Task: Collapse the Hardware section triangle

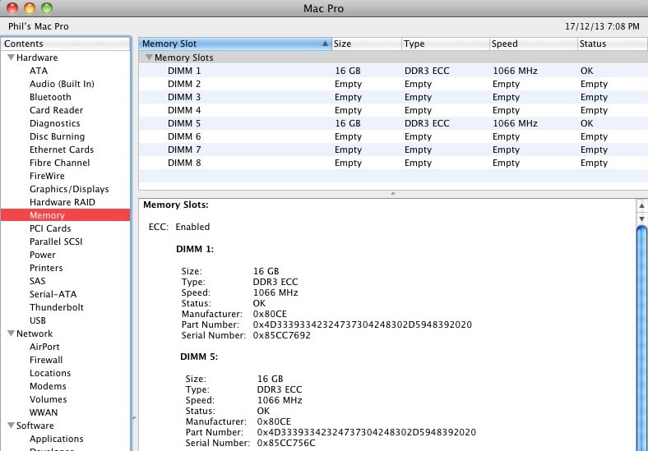Action: point(12,58)
